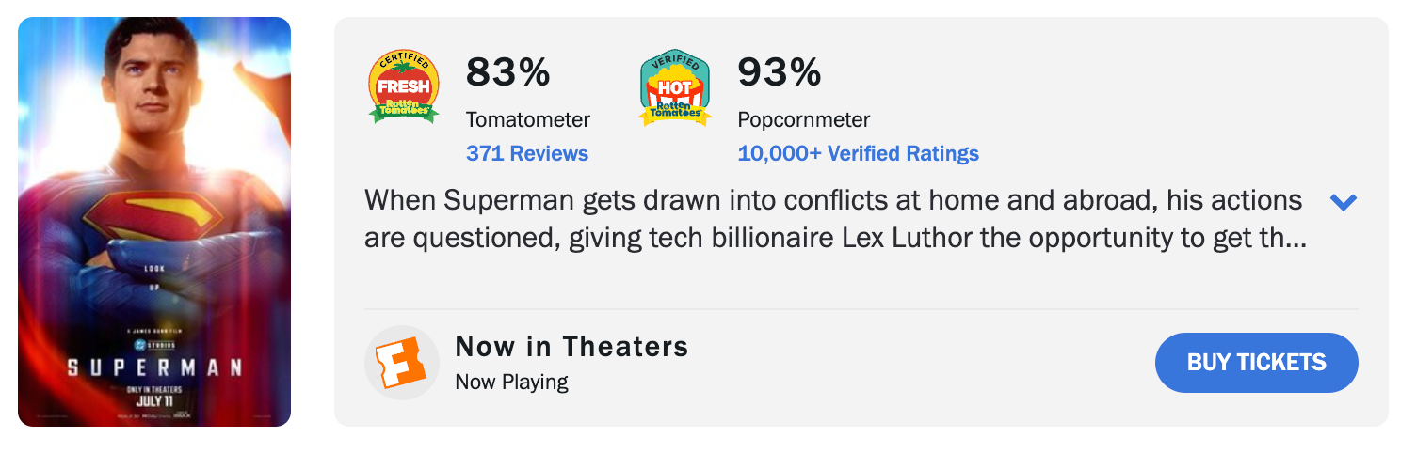The width and height of the screenshot is (1416, 453).
Task: Click the July 11 release date on poster
Action: [154, 400]
